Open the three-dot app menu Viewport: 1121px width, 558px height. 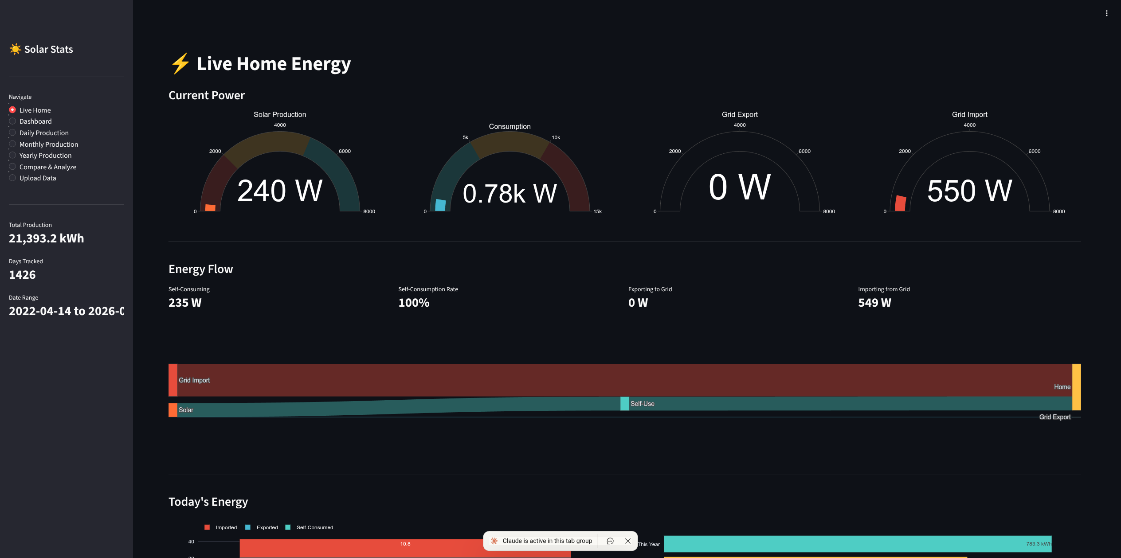click(1107, 13)
